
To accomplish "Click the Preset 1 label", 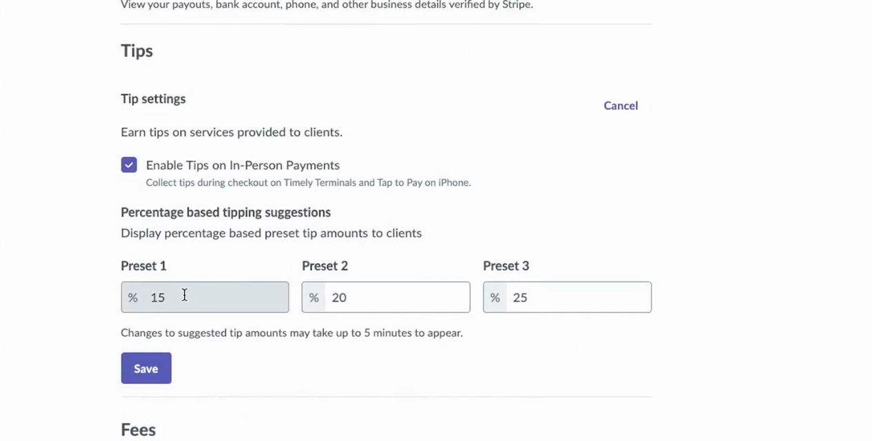I will [144, 266].
